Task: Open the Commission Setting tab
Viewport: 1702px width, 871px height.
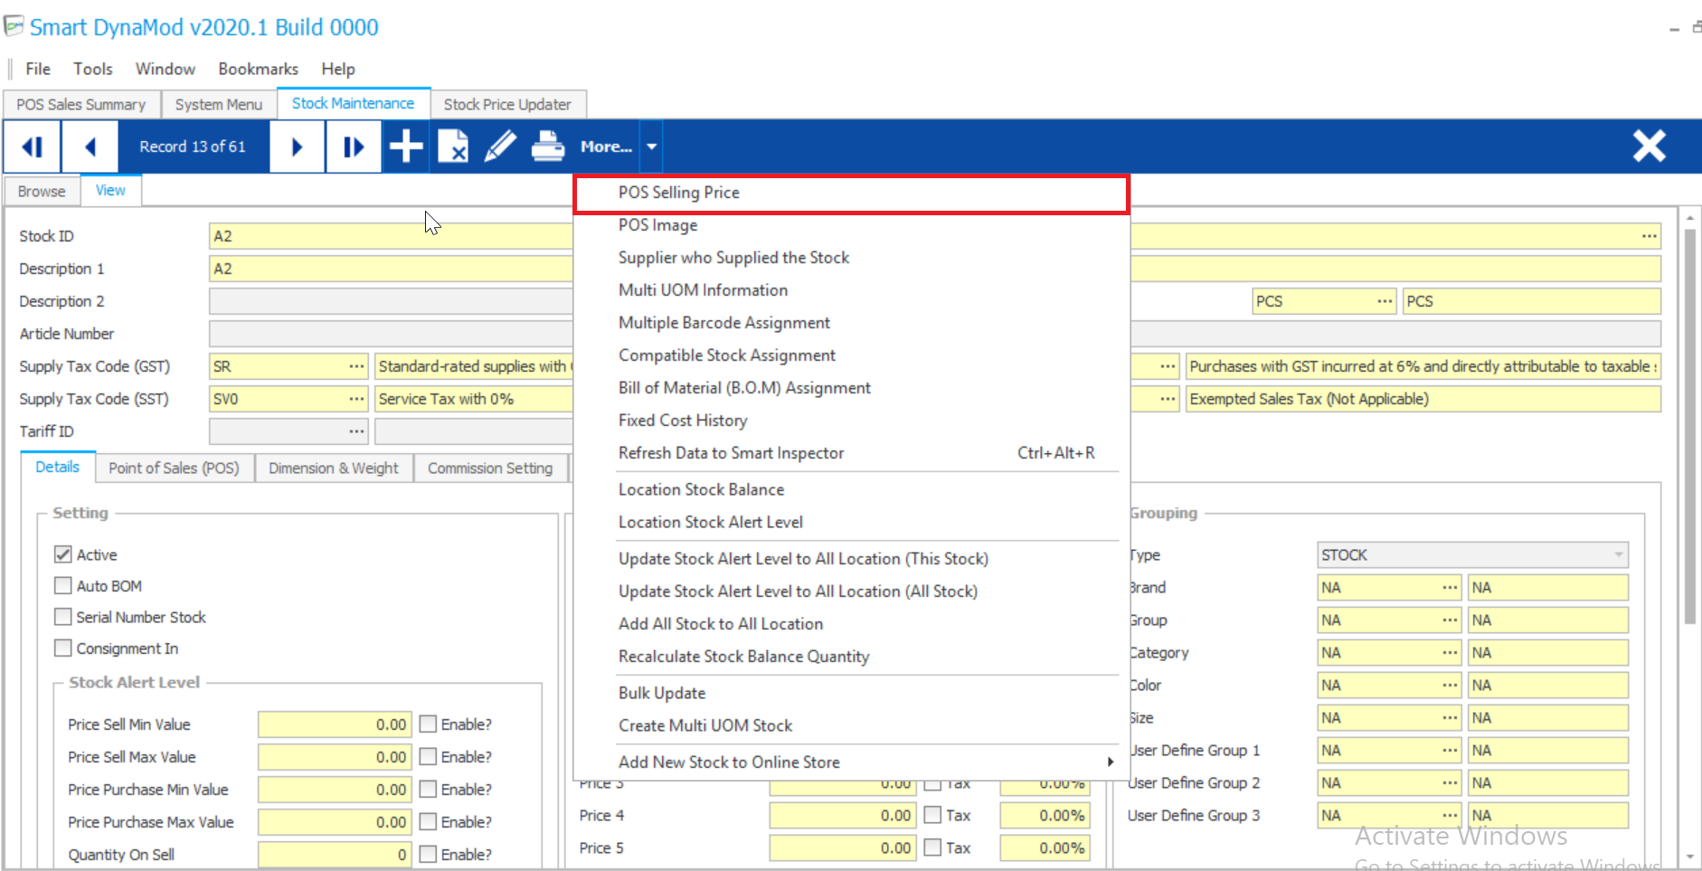Action: [x=490, y=468]
